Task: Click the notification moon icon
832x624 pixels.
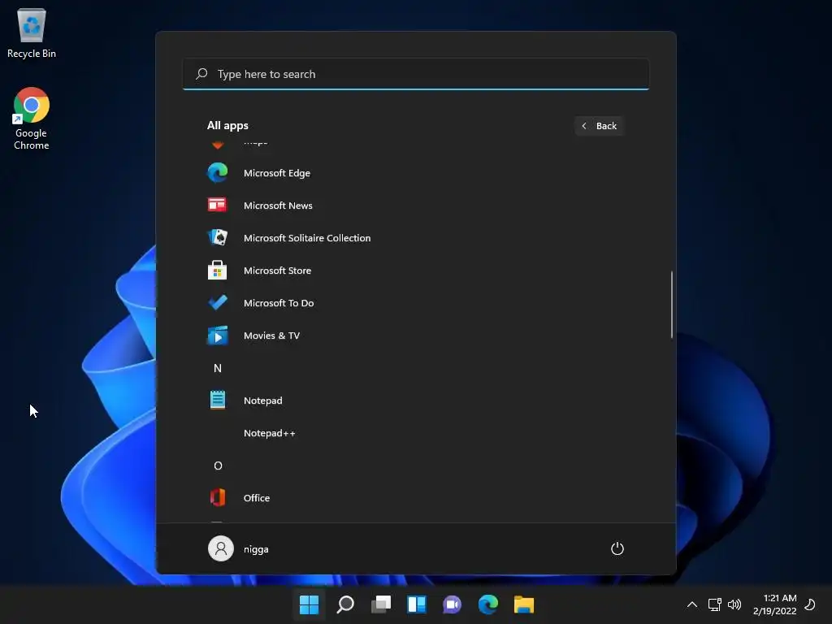Action: click(x=810, y=604)
